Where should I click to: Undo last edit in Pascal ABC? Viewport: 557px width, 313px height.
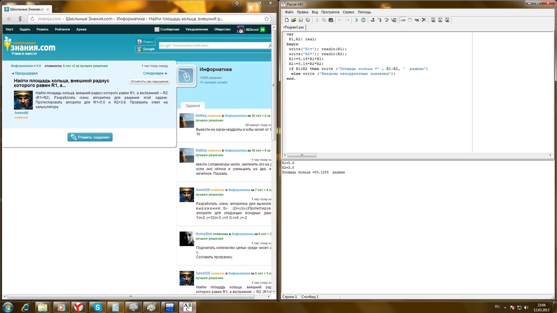[x=340, y=20]
